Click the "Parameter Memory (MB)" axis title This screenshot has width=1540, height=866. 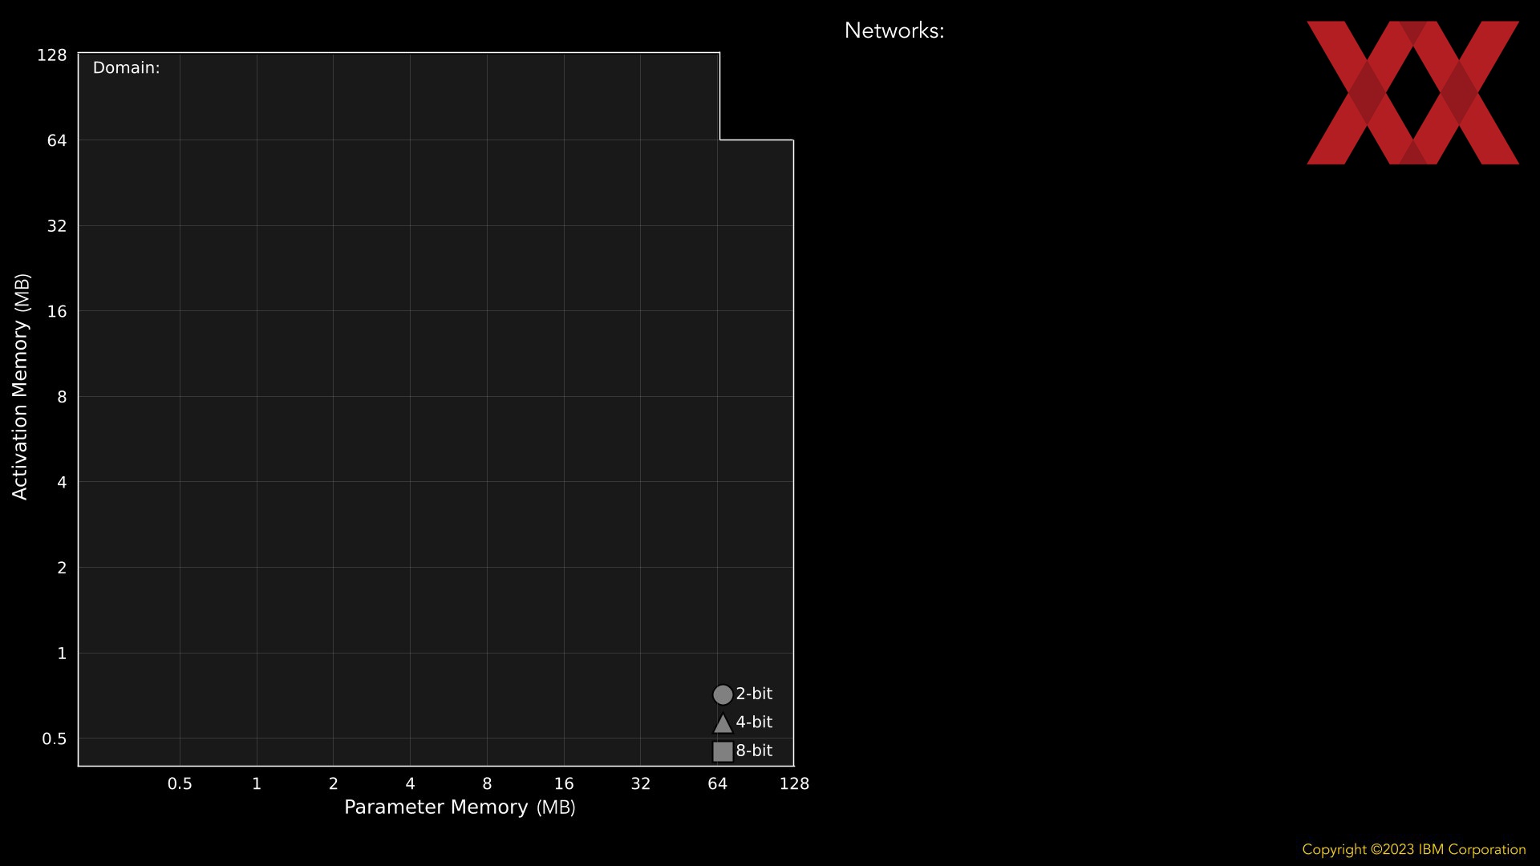[460, 807]
